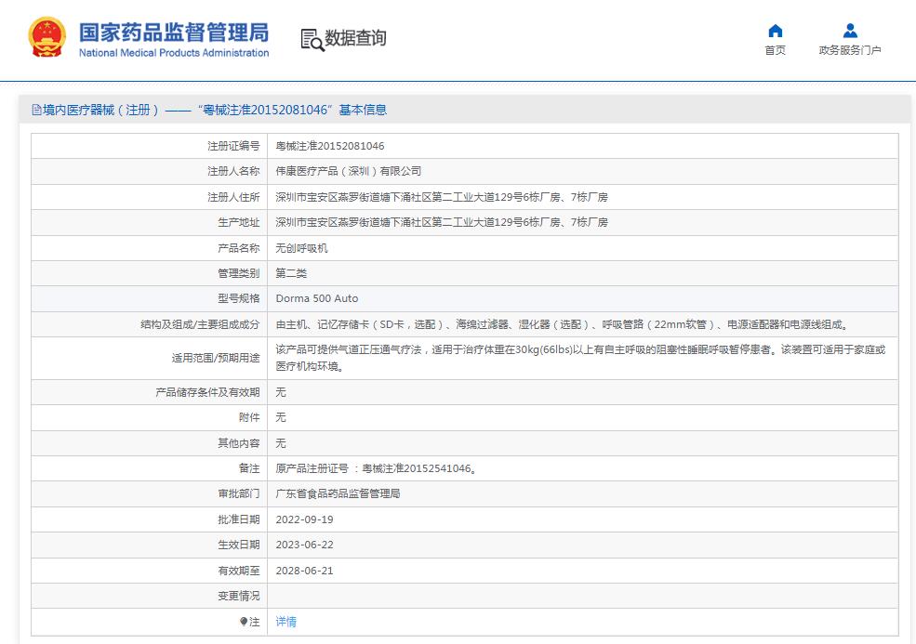Viewport: 916px width, 644px height.
Task: Click the document icon before 境内医疗器械
Action: (36, 110)
